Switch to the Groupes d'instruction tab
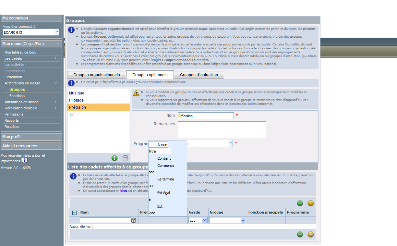The image size is (397, 246). coord(199,75)
